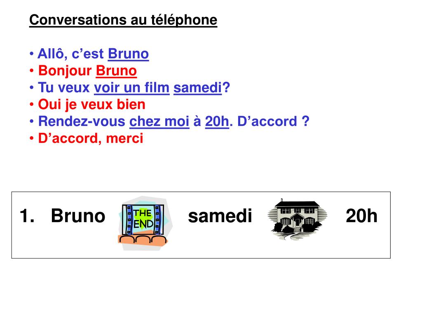Screen dimensions: 422x317
Task: Click underlined '20h' in the dialogue
Action: click(217, 121)
